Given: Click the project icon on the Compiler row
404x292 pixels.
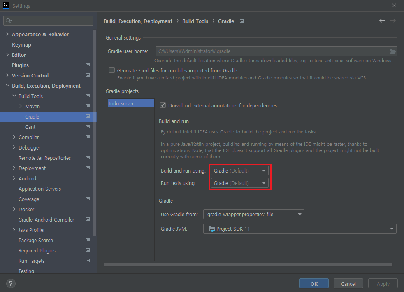Looking at the screenshot, I should [88, 137].
